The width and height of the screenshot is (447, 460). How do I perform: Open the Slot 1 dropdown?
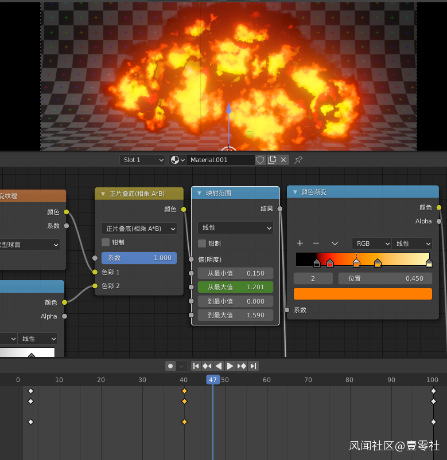point(143,160)
